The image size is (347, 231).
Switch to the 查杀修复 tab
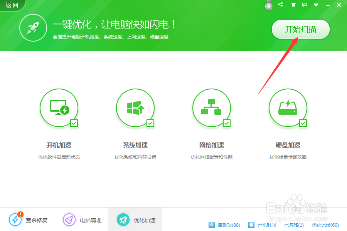(x=28, y=220)
